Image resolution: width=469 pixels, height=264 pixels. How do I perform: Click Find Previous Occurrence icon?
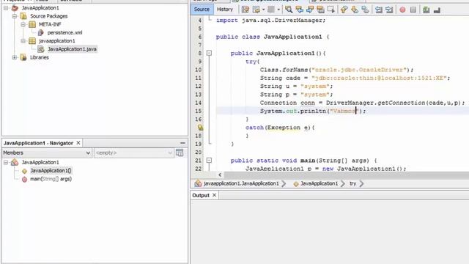coord(300,10)
